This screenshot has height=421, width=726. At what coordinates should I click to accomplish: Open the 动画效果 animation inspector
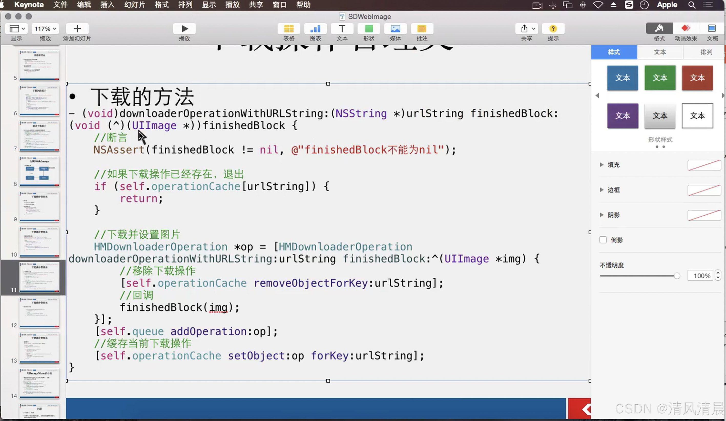click(686, 28)
